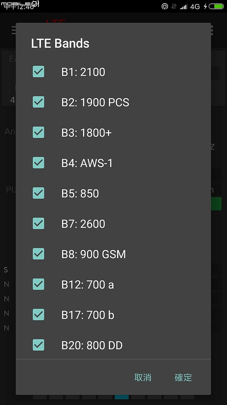Toggle the B2: 1900 PCS checkbox
227x405 pixels.
click(x=38, y=102)
